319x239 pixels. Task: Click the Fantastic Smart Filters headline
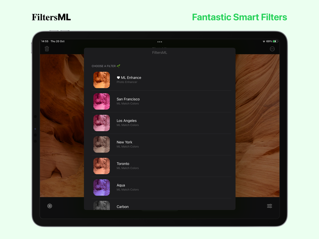240,17
